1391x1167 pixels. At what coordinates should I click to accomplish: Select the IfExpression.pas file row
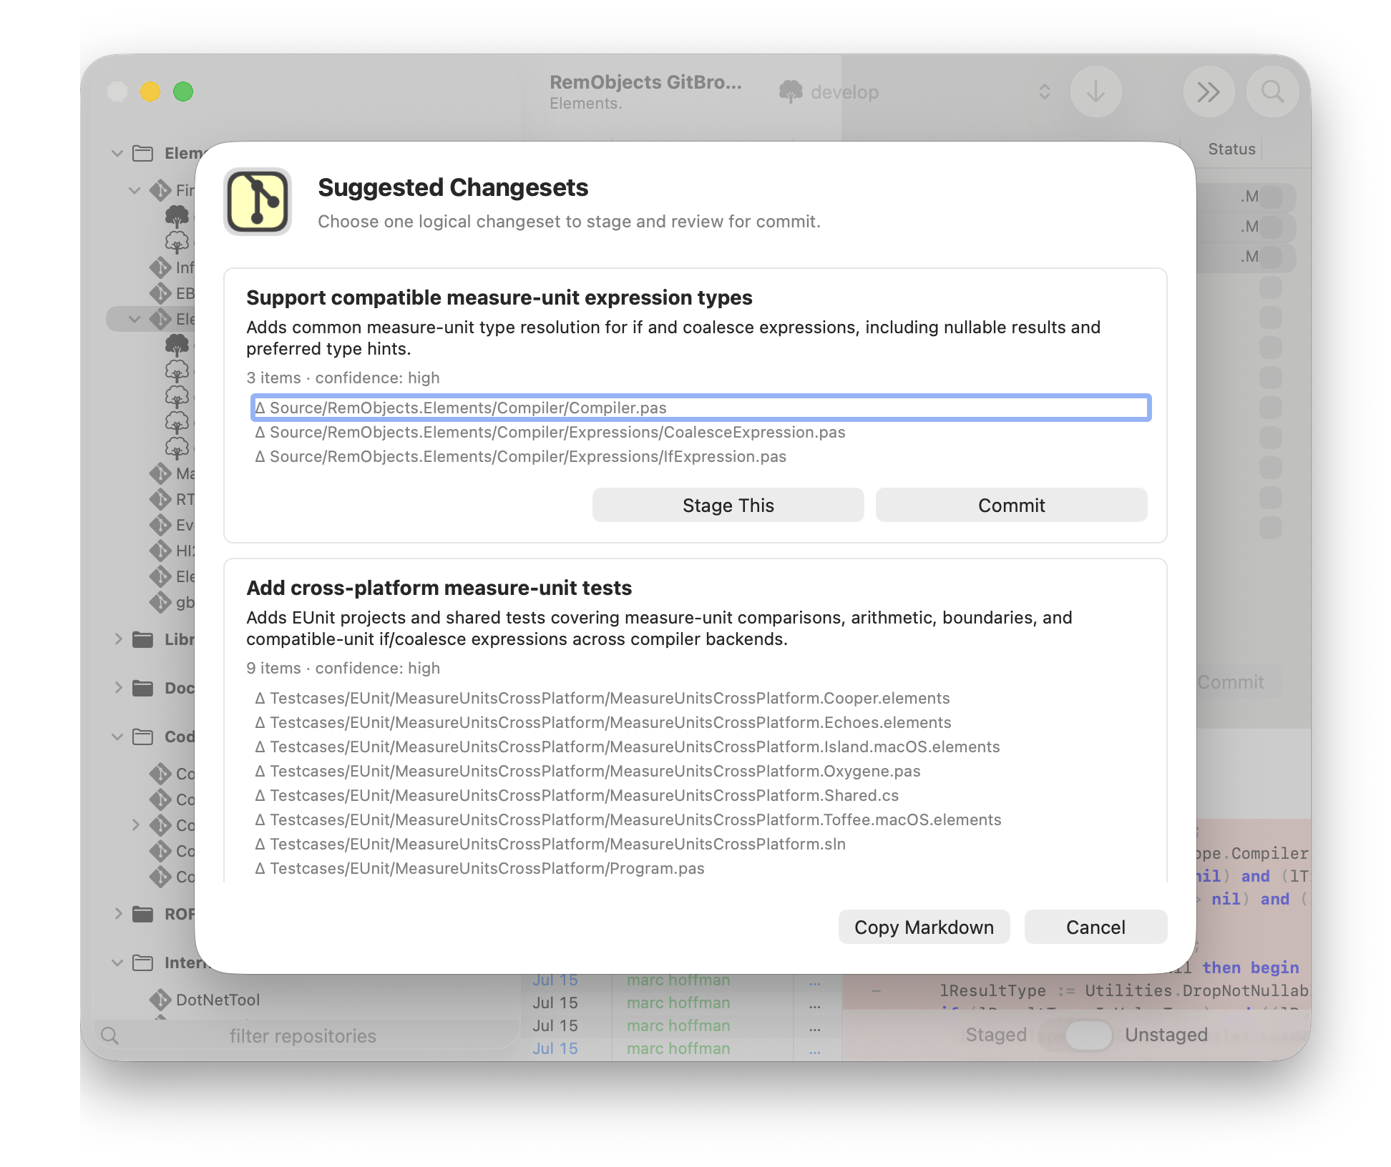[701, 456]
